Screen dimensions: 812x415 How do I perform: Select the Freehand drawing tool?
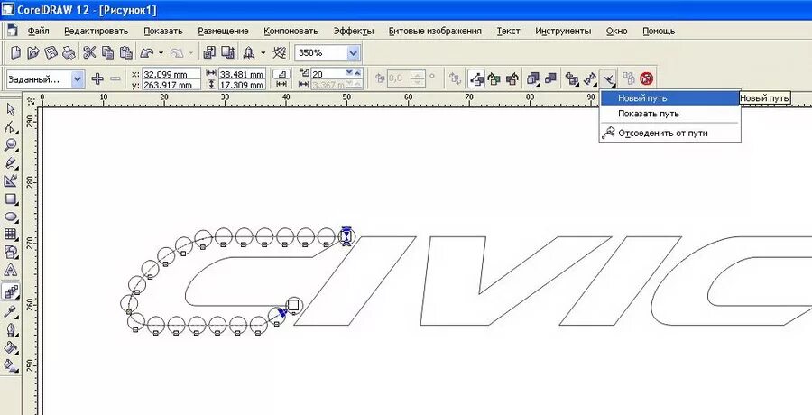click(x=10, y=163)
